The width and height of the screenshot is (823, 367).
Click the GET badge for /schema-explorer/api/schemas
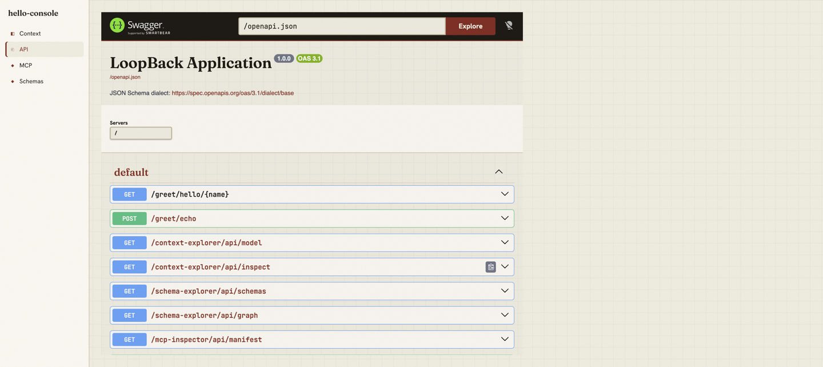click(x=130, y=291)
